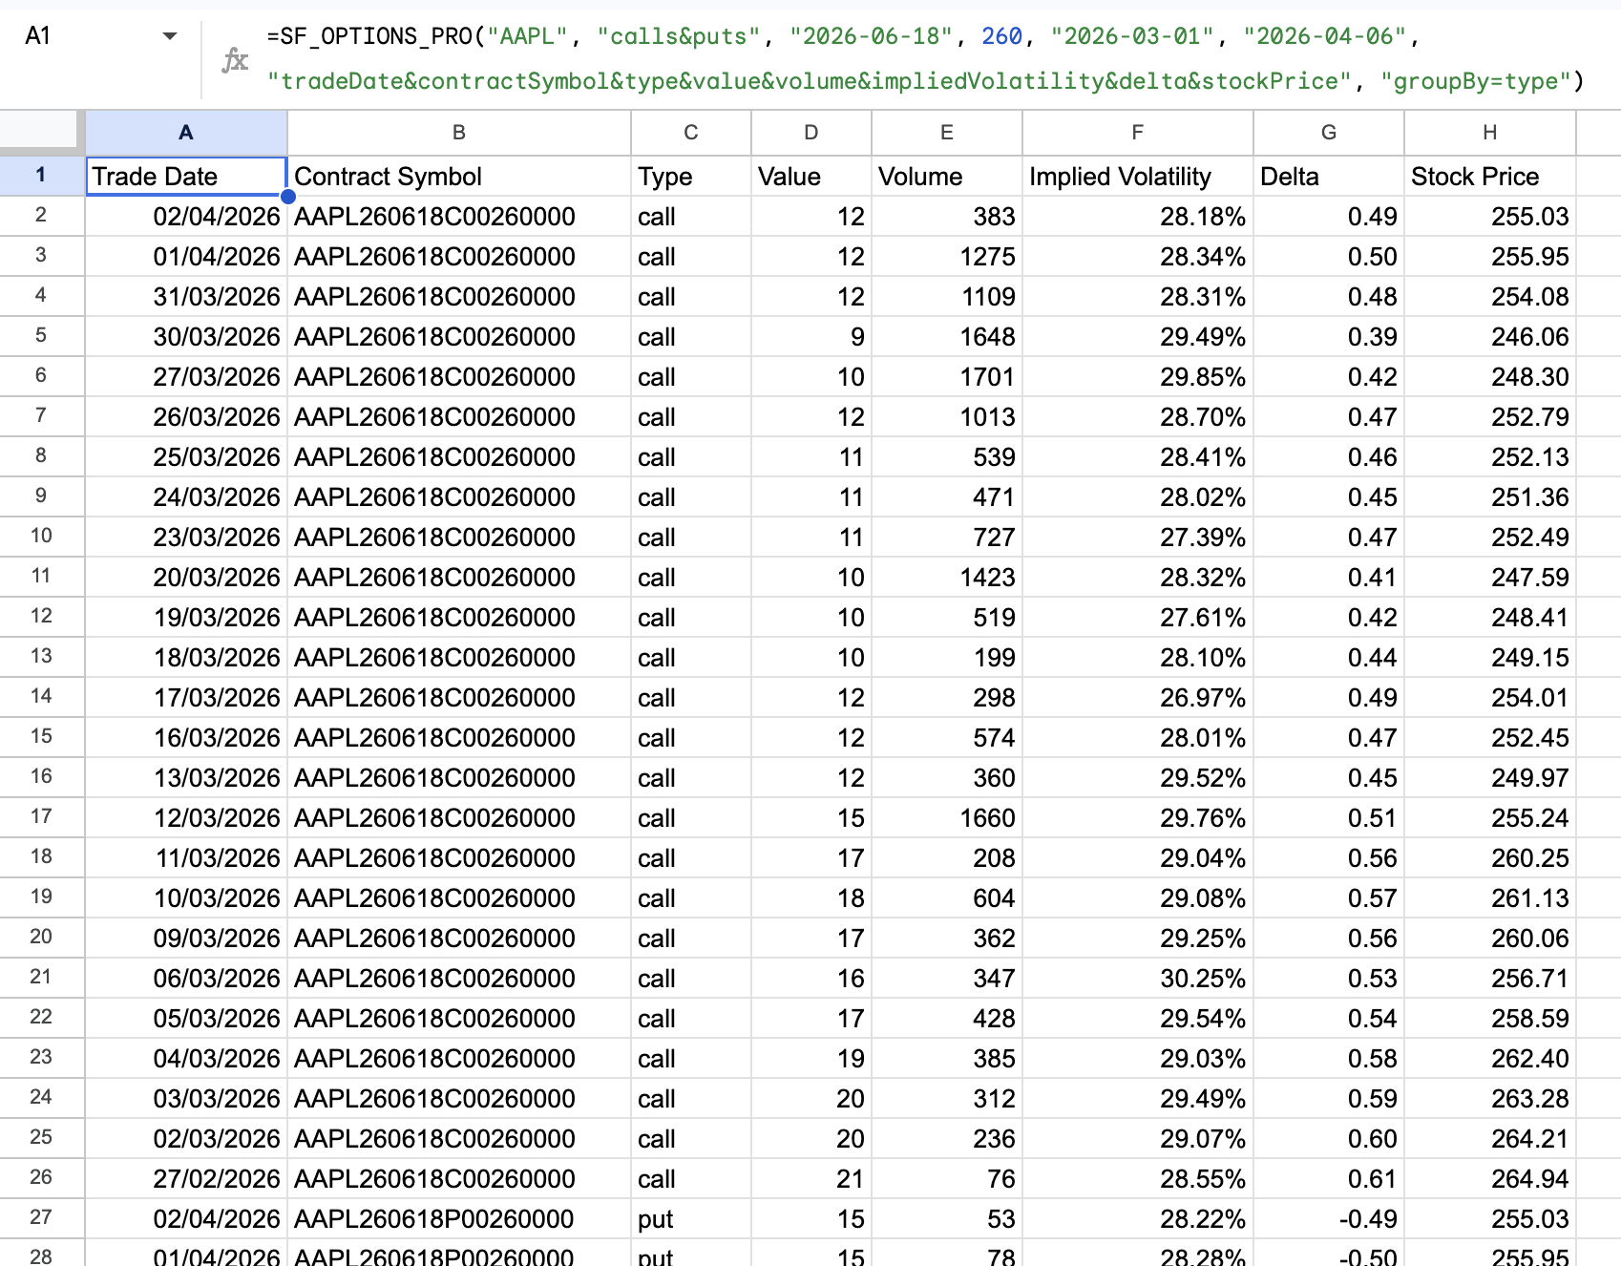
Task: Click implied volatility cell '26.97%'
Action: (1138, 698)
